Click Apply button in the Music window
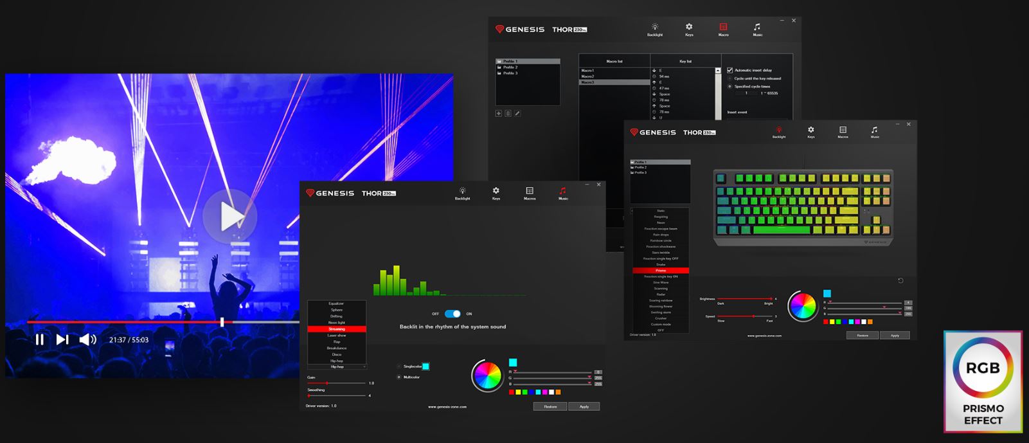 point(584,406)
